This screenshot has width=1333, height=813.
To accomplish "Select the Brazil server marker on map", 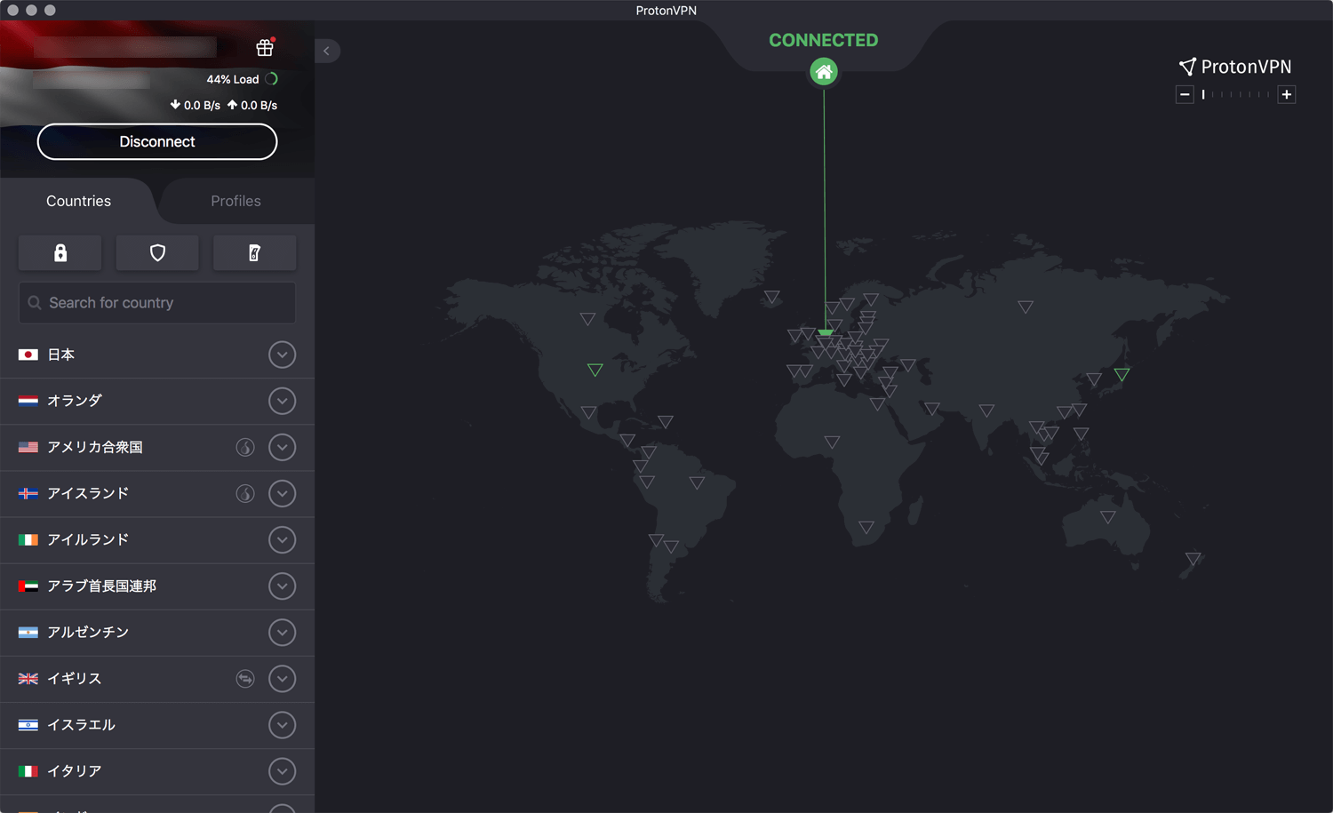I will coord(698,483).
